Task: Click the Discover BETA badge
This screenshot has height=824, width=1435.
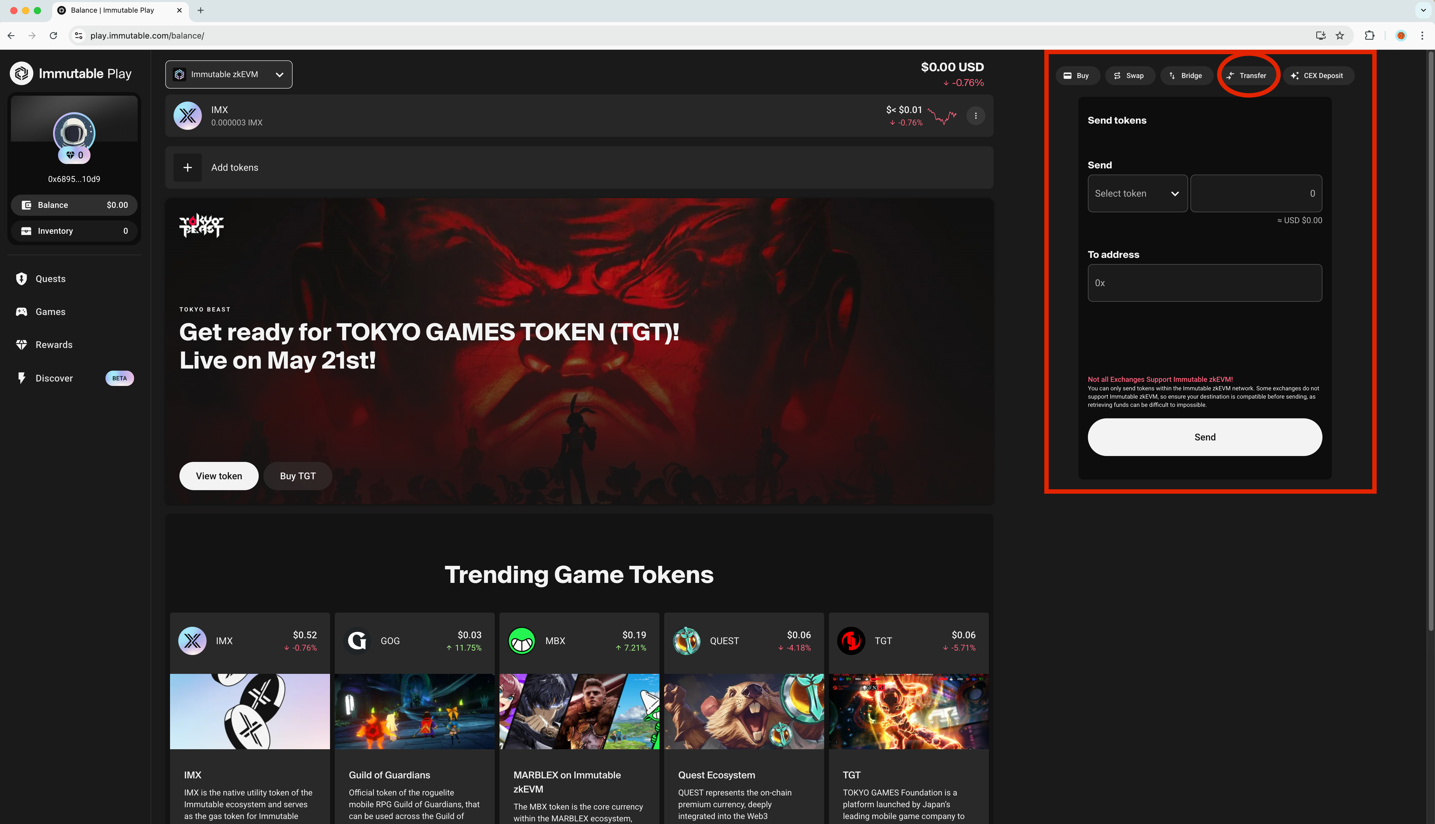Action: click(x=120, y=378)
